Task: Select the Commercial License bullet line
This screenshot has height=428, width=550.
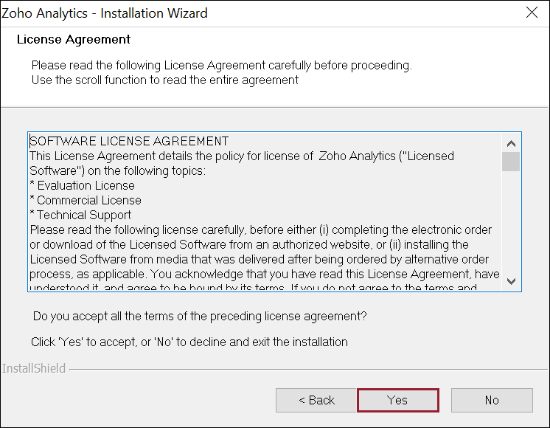Action: pyautogui.click(x=86, y=200)
